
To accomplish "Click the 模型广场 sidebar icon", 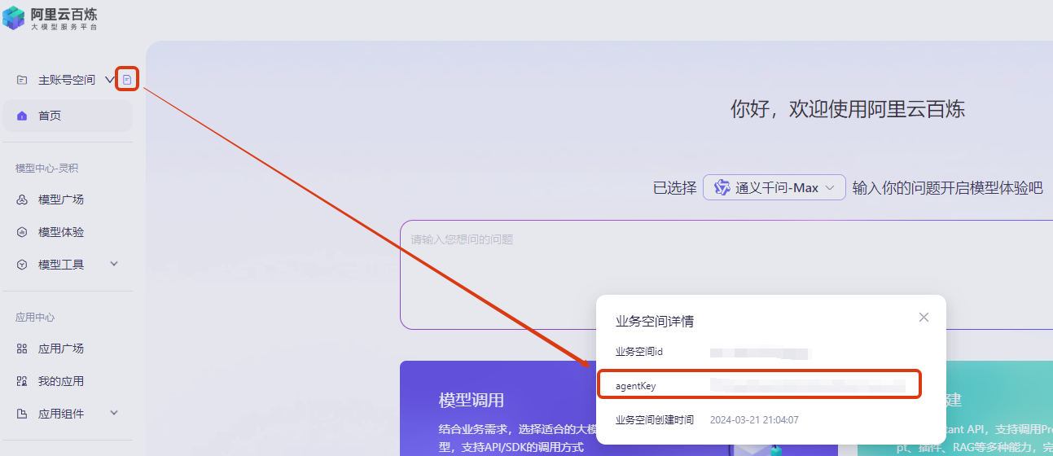I will [x=22, y=199].
